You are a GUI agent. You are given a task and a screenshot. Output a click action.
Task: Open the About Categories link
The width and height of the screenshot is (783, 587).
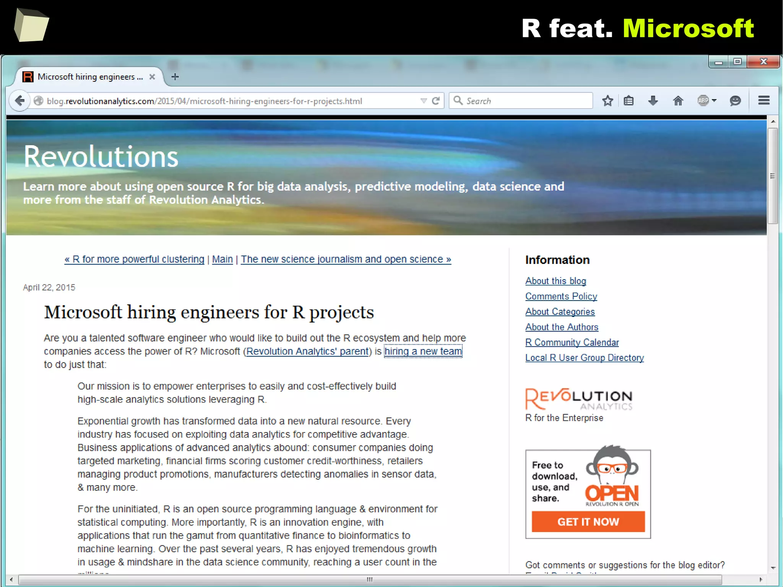[560, 312]
